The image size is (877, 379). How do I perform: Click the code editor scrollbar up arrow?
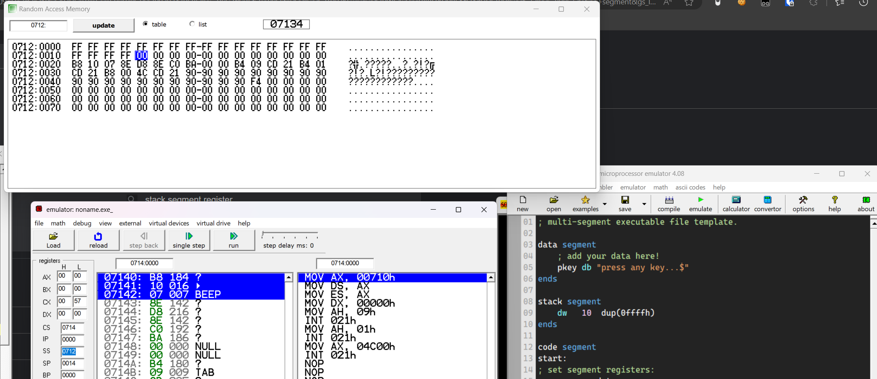[x=873, y=223]
